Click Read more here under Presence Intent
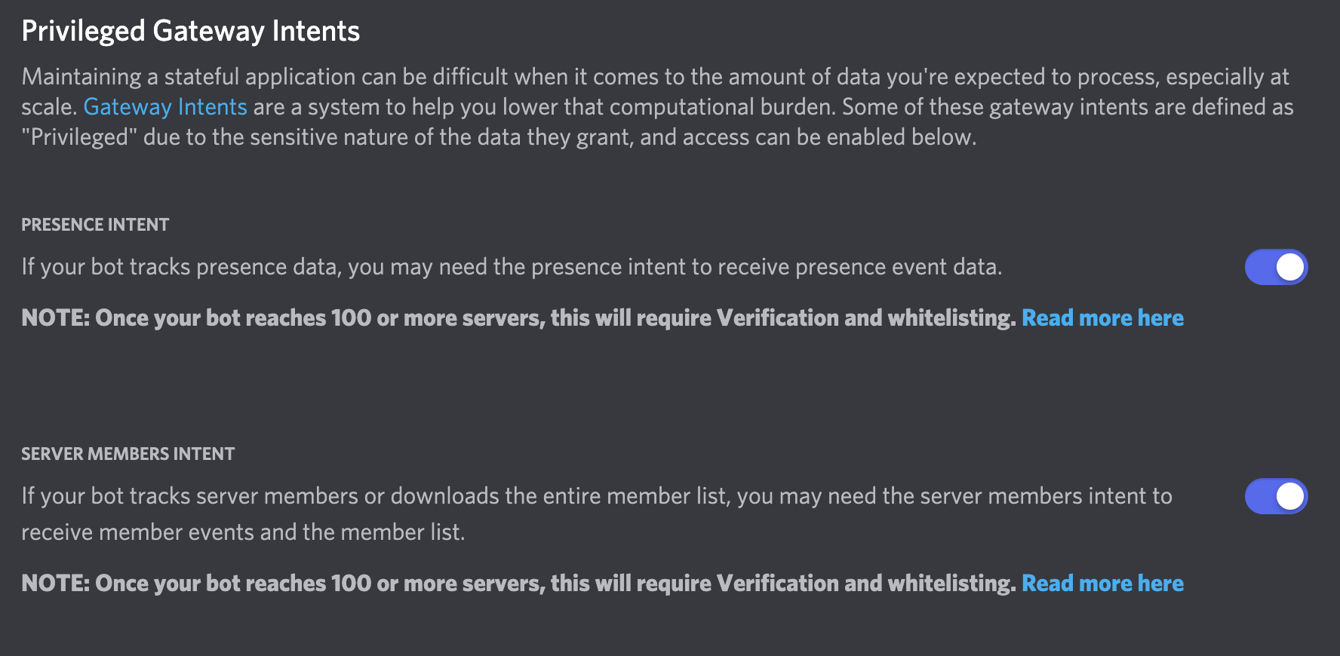This screenshot has height=656, width=1340. (x=1102, y=317)
